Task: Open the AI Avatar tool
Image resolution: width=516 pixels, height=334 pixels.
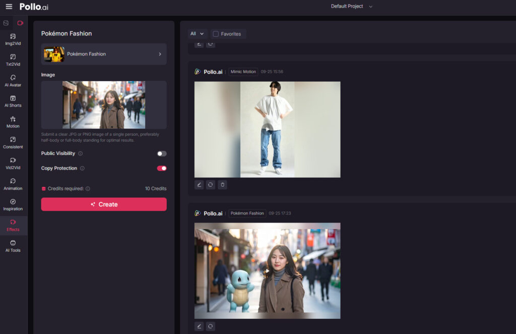Action: (13, 81)
